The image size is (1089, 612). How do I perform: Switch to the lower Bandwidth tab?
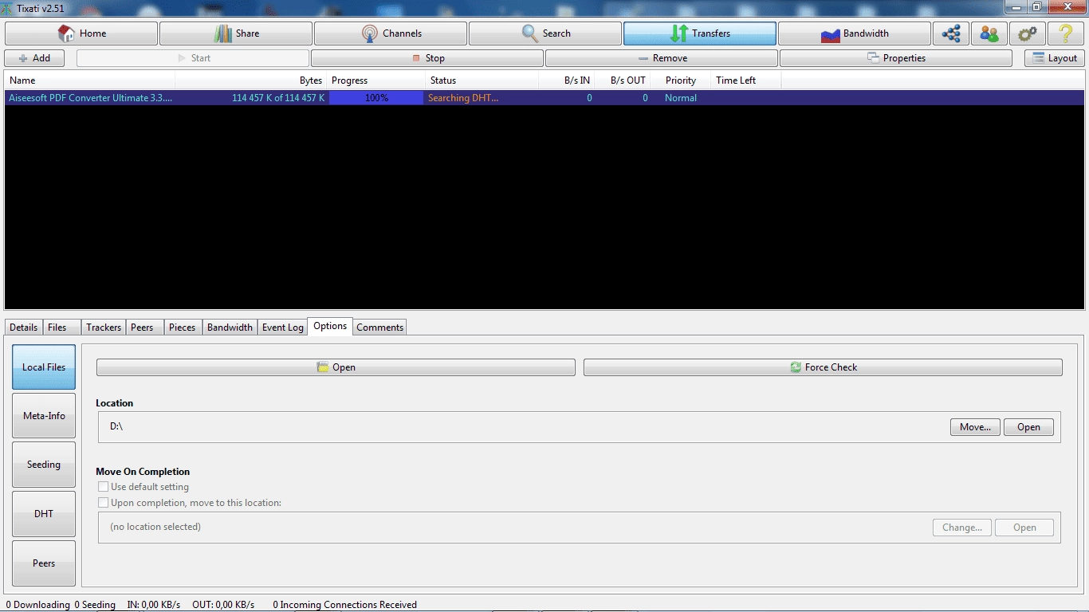point(230,328)
